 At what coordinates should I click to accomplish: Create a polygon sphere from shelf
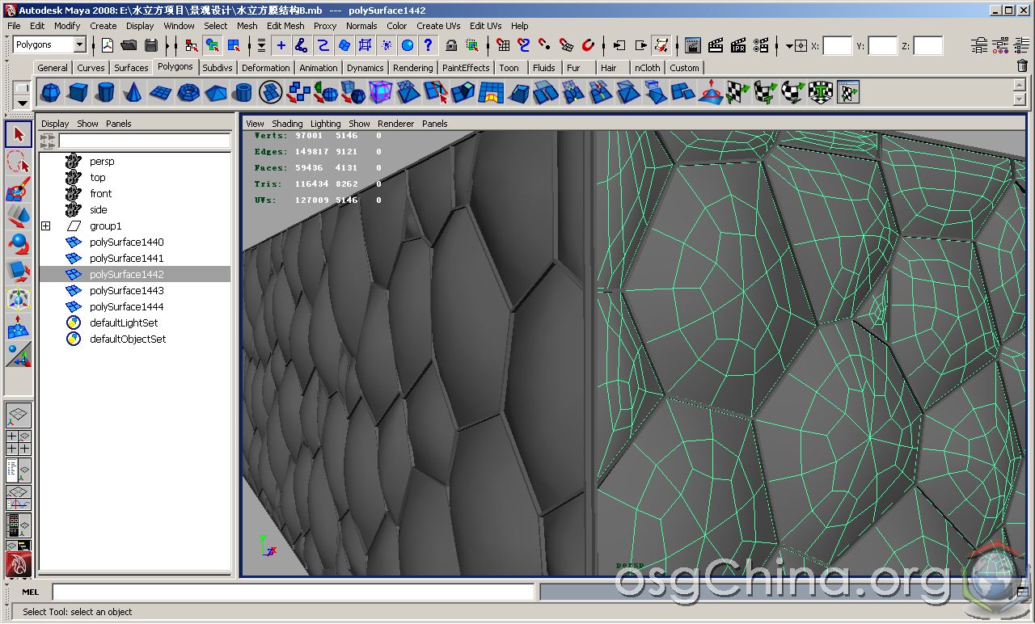tap(50, 93)
